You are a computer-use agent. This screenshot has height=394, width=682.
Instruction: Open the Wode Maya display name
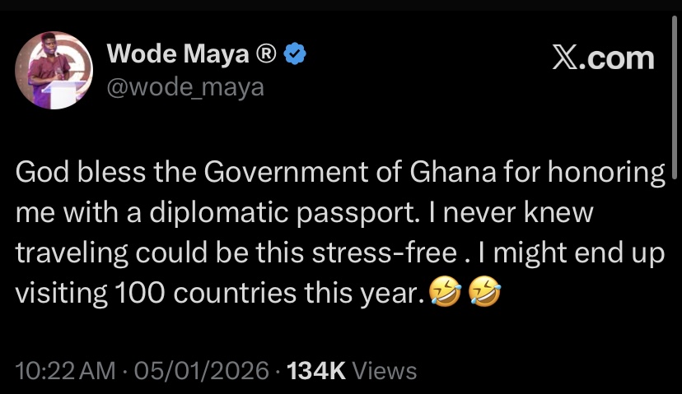177,55
